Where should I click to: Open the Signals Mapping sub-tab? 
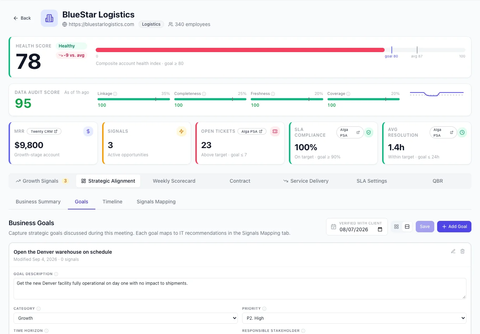click(x=156, y=202)
